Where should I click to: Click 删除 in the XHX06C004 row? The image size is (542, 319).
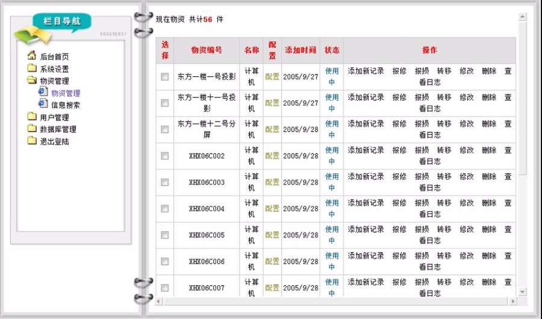coord(489,203)
